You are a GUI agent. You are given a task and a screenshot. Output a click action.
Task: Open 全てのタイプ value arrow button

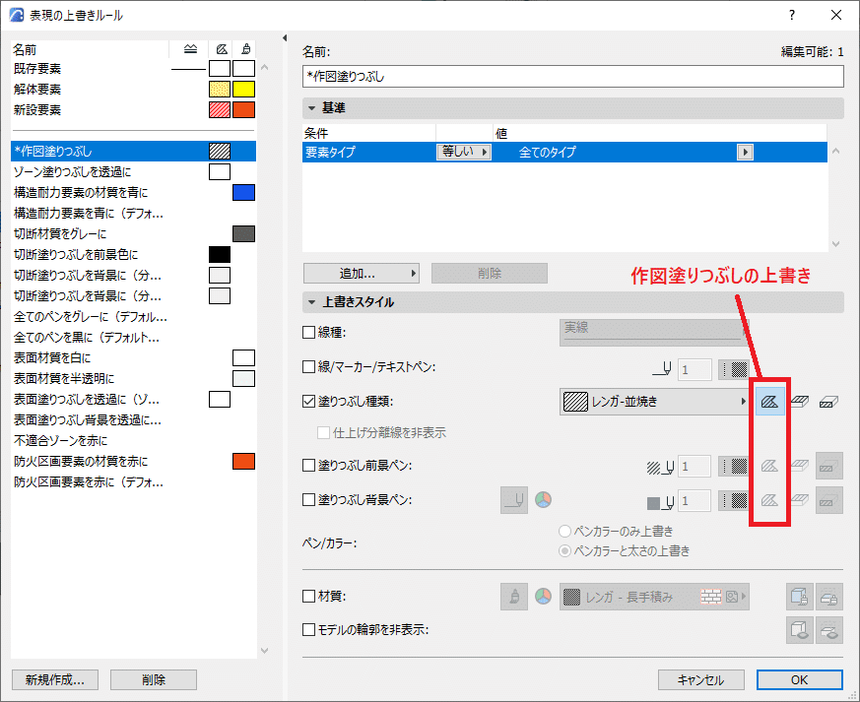(x=745, y=152)
